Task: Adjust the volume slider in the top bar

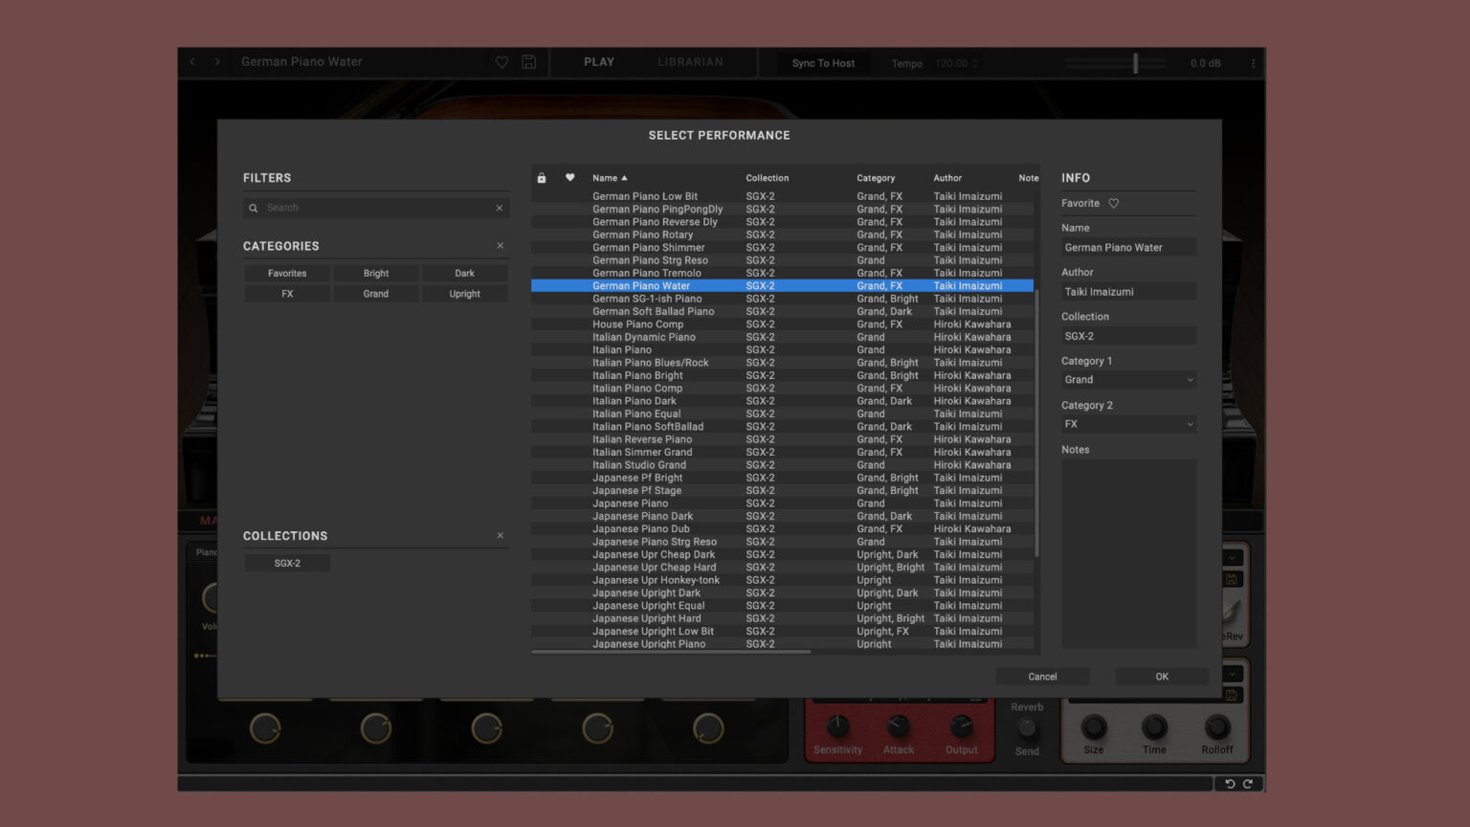Action: click(1135, 62)
